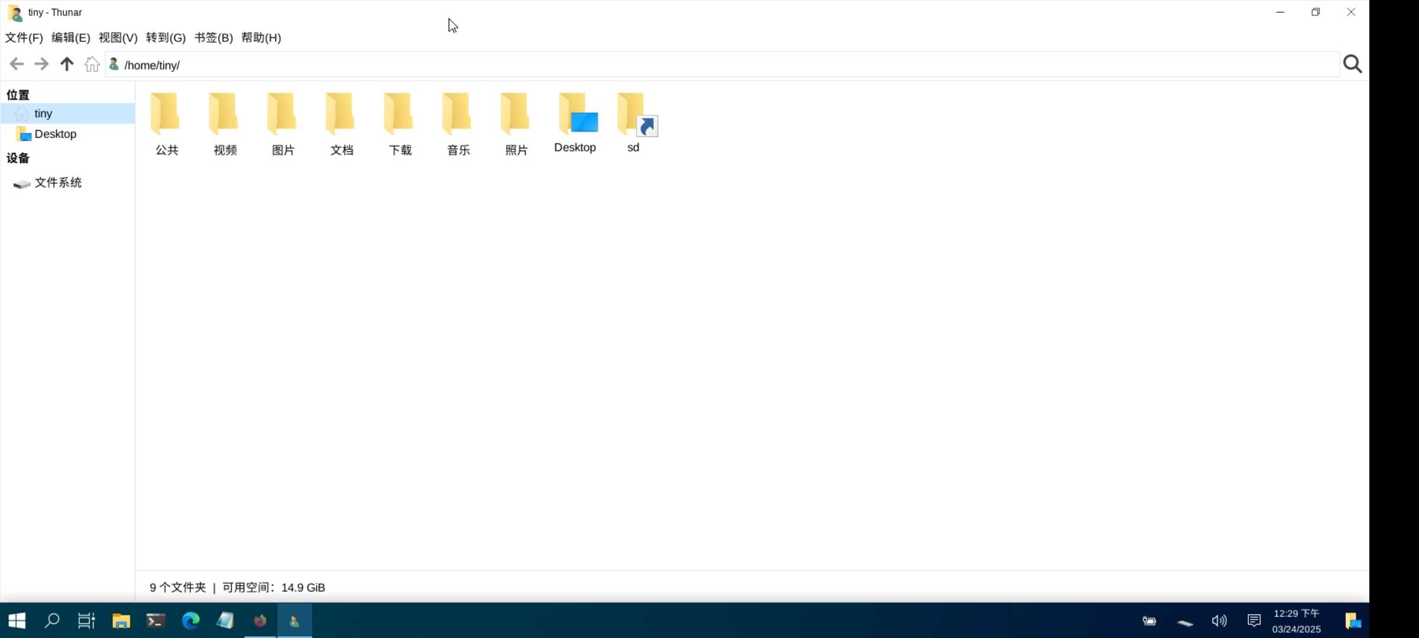
Task: Select Desktop in the places sidebar
Action: tap(57, 134)
